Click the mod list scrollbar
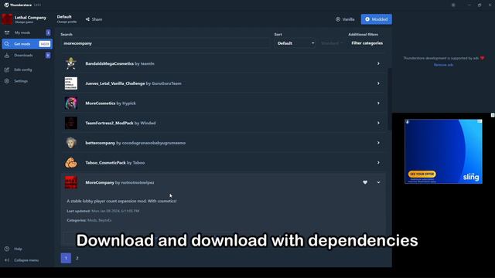This screenshot has width=495, height=278. coord(389,100)
